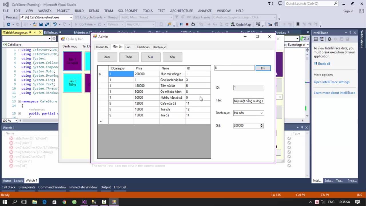
Task: Click the Thêm button
Action: click(129, 57)
